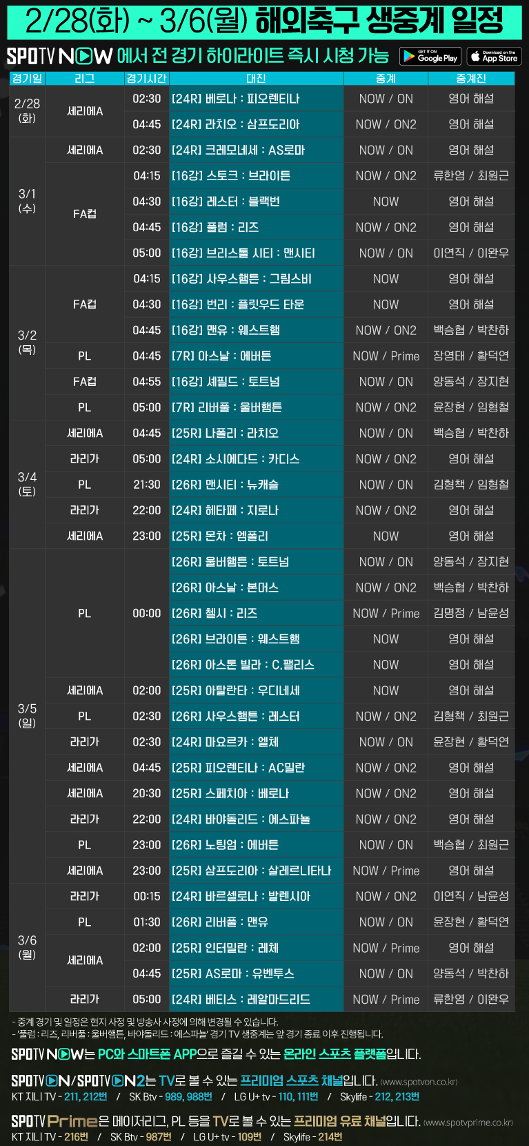This screenshot has width=529, height=1146.
Task: Click the 대진 column header
Action: tap(256, 79)
